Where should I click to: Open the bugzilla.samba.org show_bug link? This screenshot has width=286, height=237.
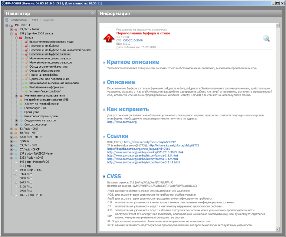(139, 149)
